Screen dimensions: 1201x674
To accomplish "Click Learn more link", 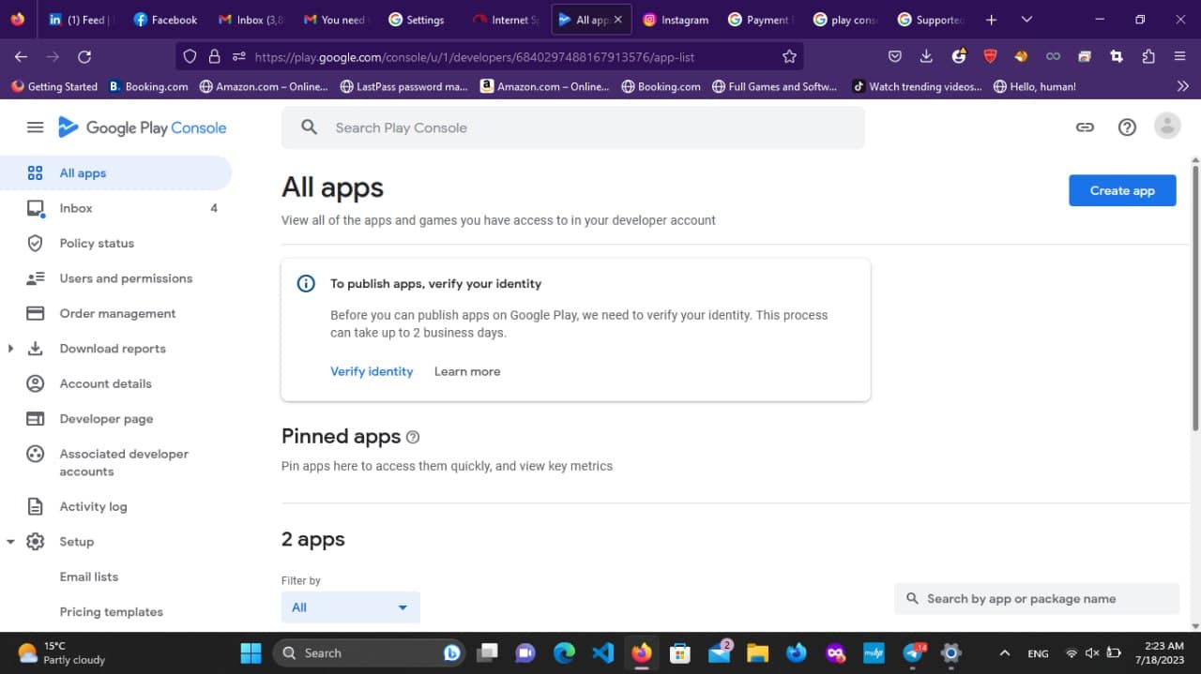I will coord(467,371).
